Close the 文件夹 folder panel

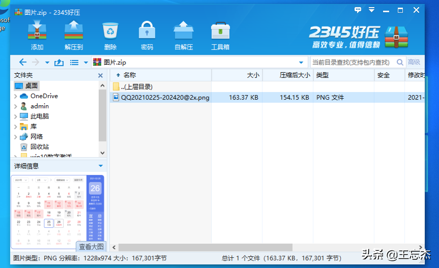(100, 76)
